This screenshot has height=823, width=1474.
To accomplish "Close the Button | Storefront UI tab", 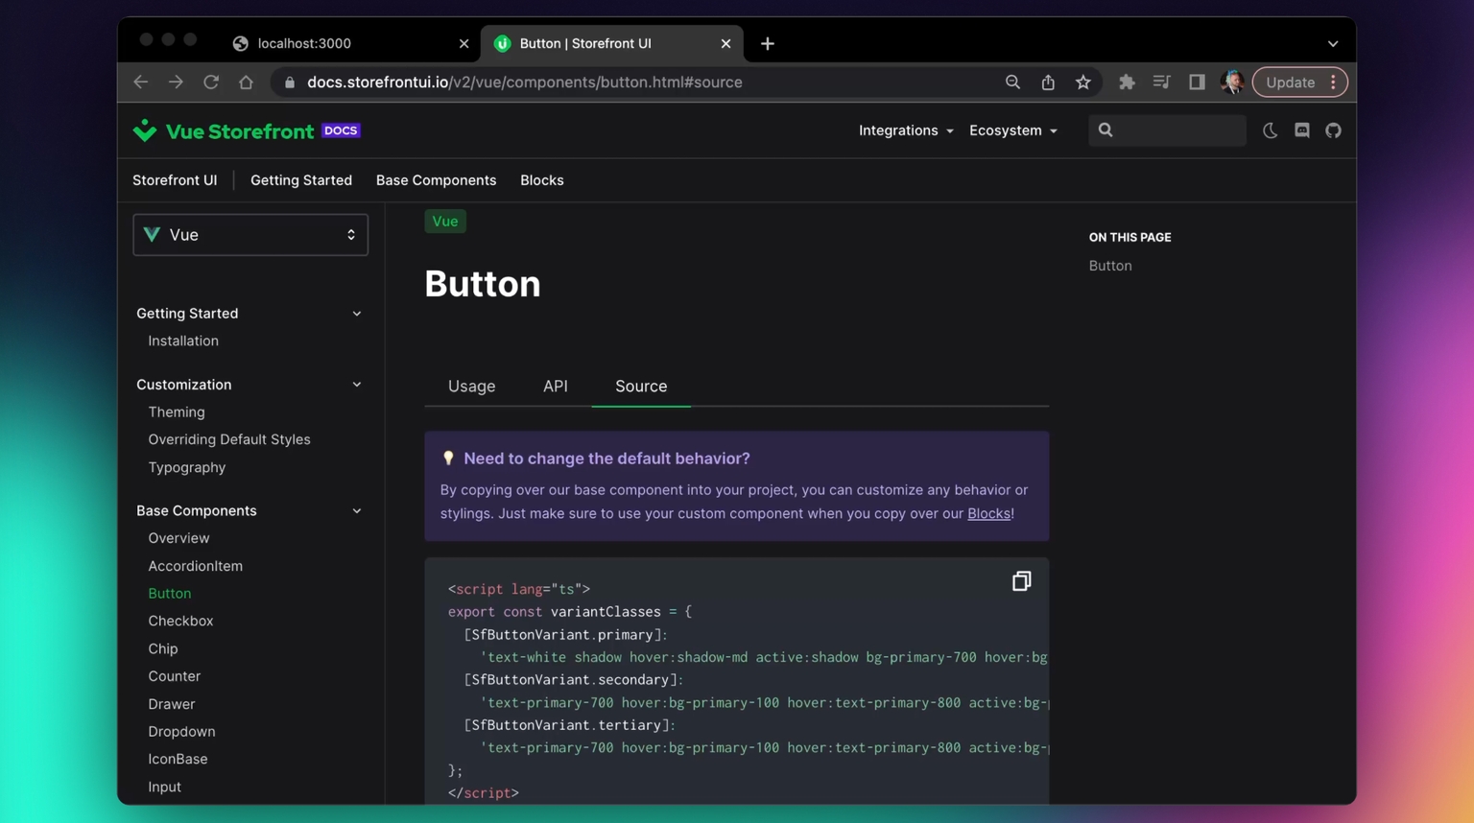I will 725,43.
